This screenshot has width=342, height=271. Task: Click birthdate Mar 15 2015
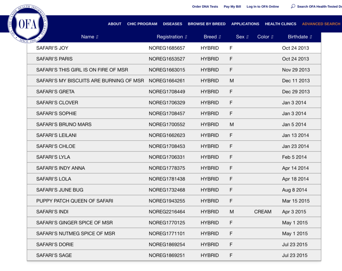296,201
